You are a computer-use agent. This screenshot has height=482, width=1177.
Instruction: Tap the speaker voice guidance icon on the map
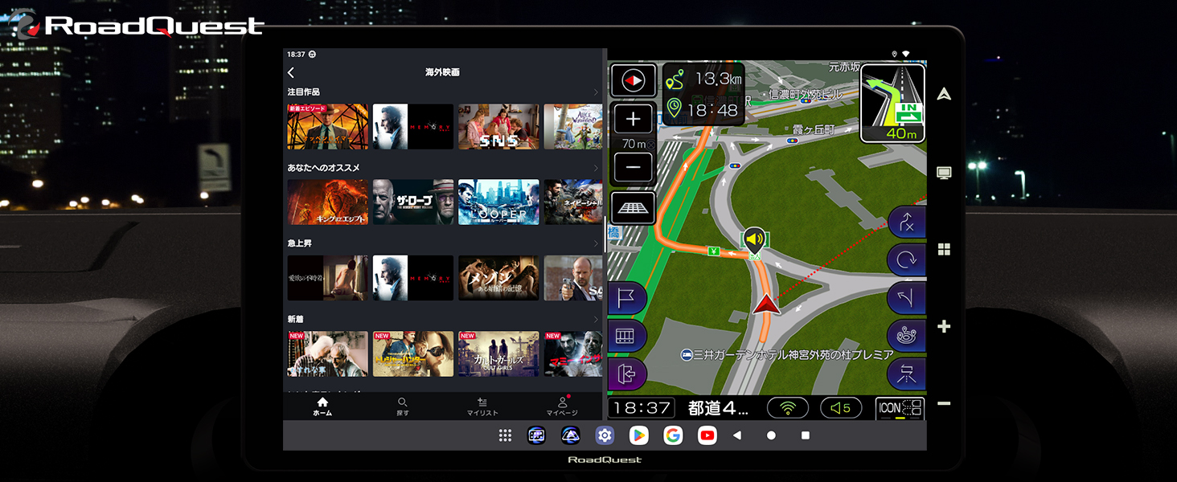click(754, 239)
